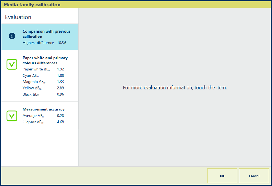Image resolution: width=272 pixels, height=186 pixels.
Task: Confirm calibration with the OK button
Action: click(222, 176)
